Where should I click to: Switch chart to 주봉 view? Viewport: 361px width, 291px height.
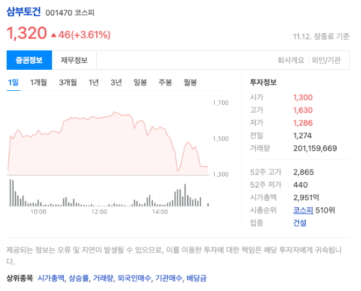click(x=165, y=82)
